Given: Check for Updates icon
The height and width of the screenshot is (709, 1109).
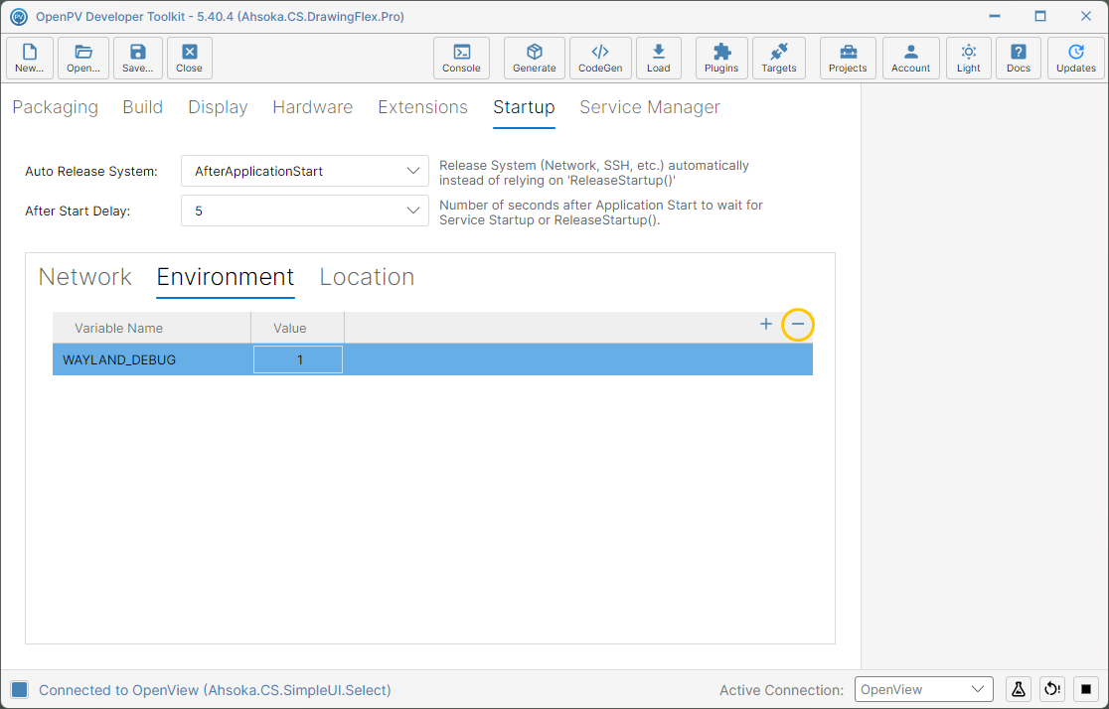Looking at the screenshot, I should (x=1076, y=58).
